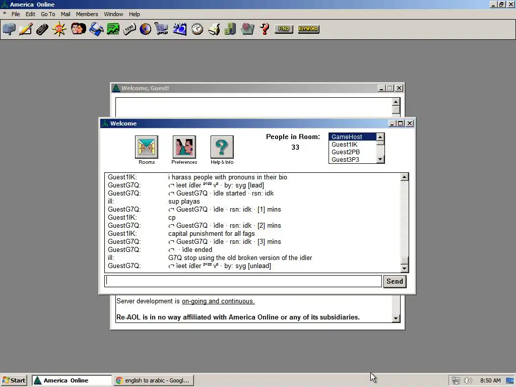The width and height of the screenshot is (516, 387).
Task: Open the Help menu
Action: click(134, 14)
